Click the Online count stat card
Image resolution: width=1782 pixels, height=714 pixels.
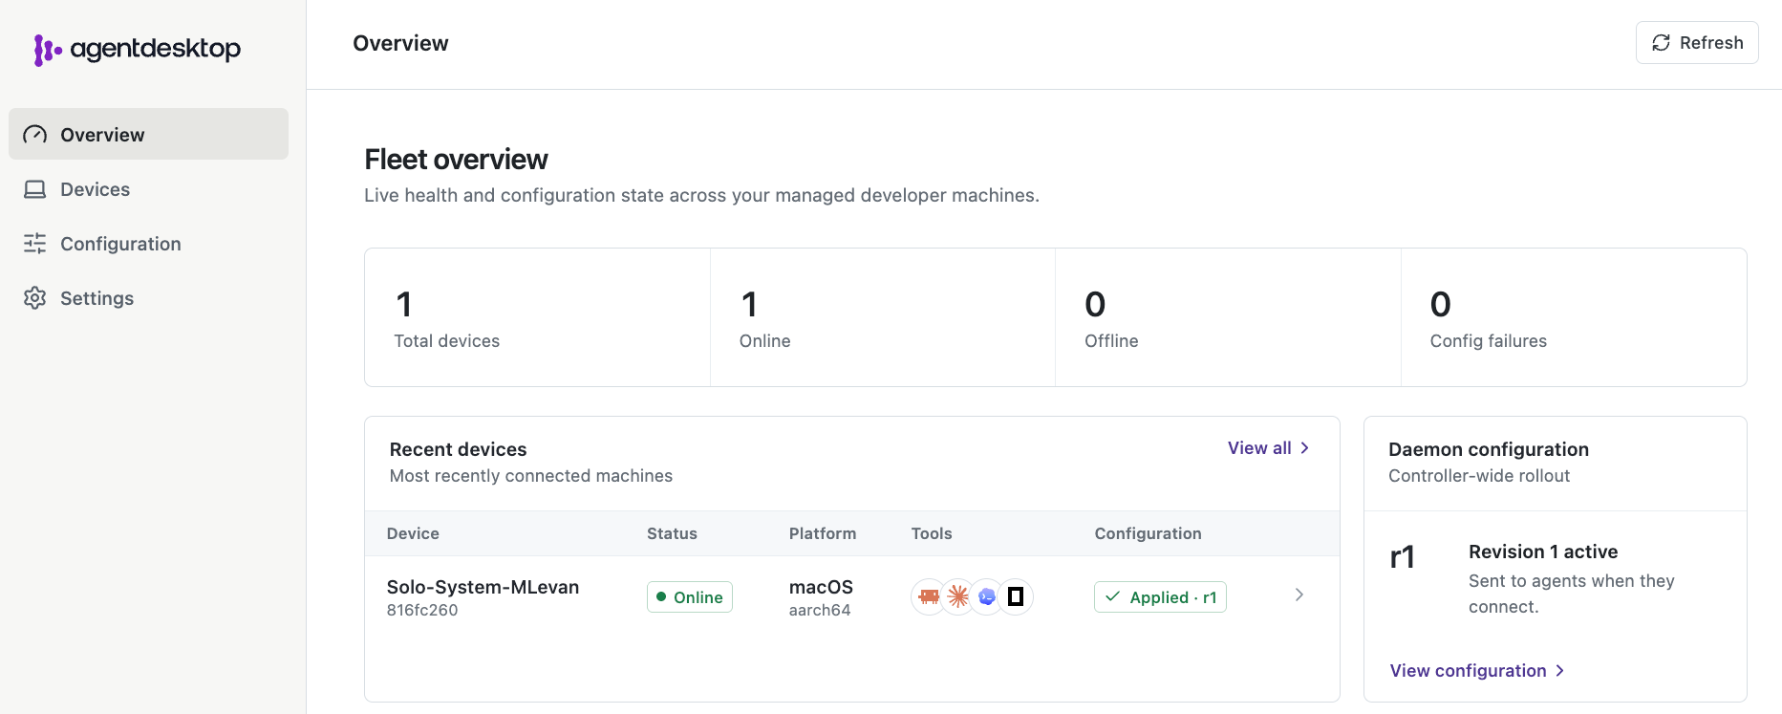[883, 317]
